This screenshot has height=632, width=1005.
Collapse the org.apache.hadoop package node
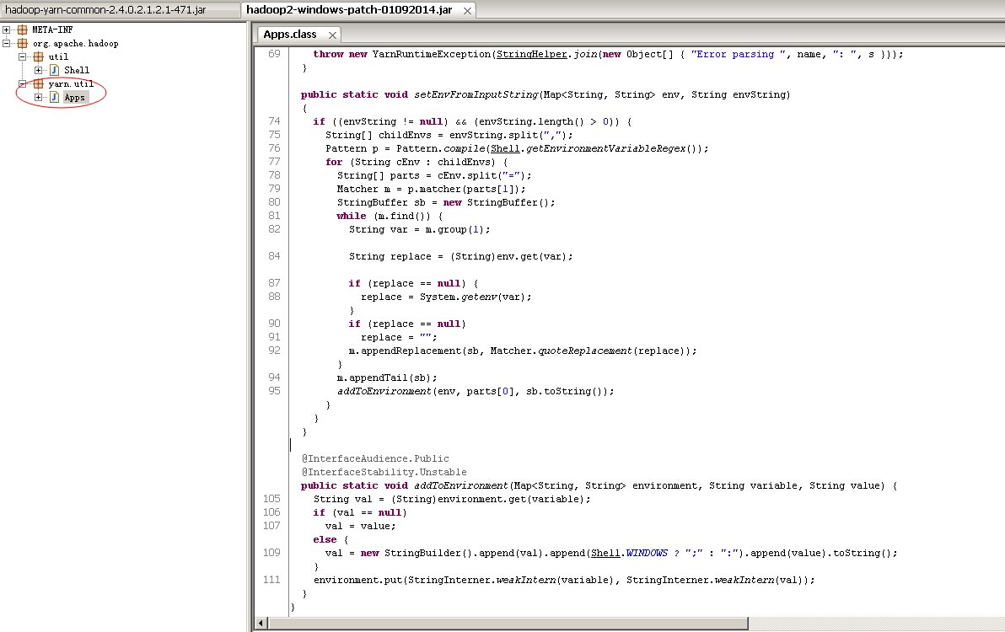tap(7, 43)
